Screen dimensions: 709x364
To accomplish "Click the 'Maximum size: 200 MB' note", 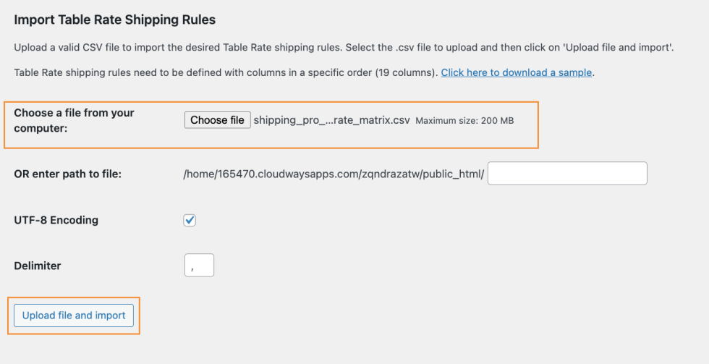I will point(464,121).
